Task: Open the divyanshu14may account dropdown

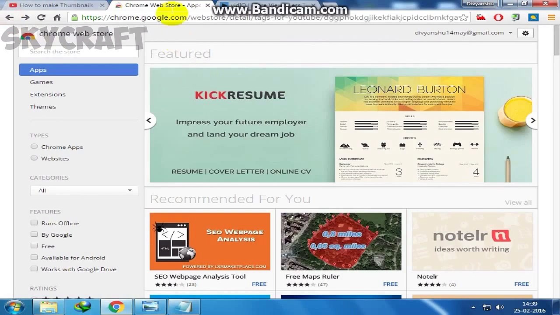Action: point(464,33)
